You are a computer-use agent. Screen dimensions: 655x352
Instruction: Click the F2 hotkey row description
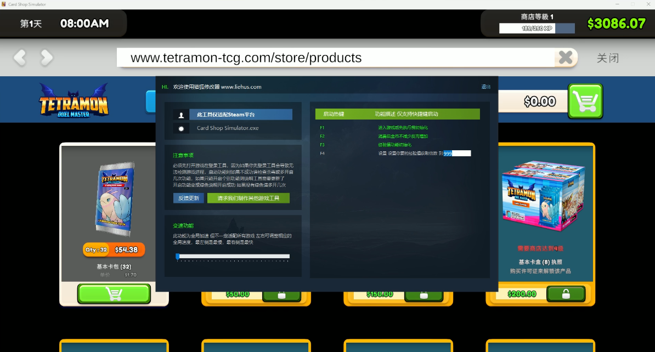point(403,136)
